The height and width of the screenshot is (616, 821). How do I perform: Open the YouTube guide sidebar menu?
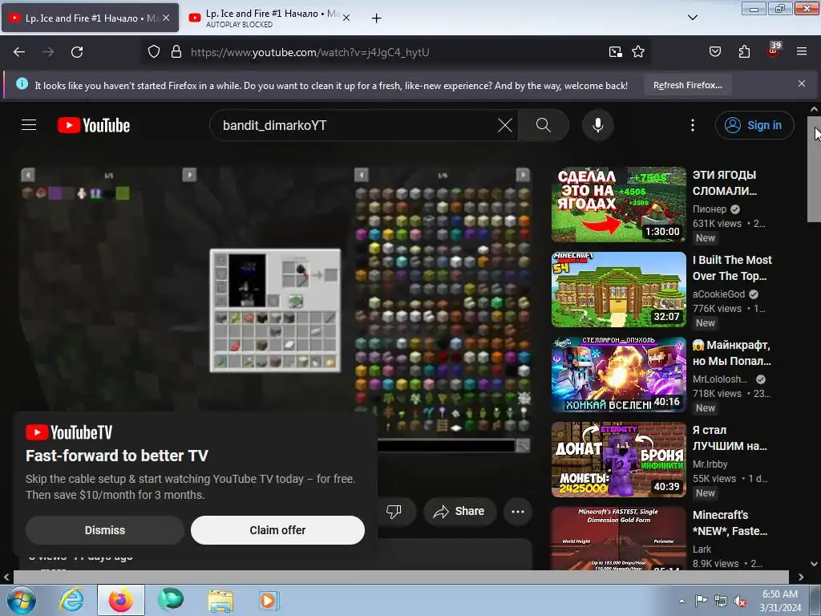(x=29, y=125)
